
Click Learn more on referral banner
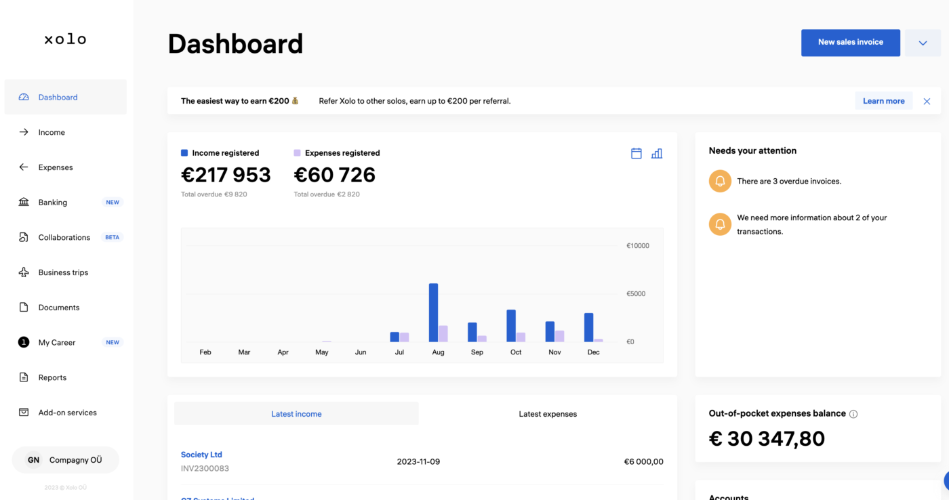(883, 101)
